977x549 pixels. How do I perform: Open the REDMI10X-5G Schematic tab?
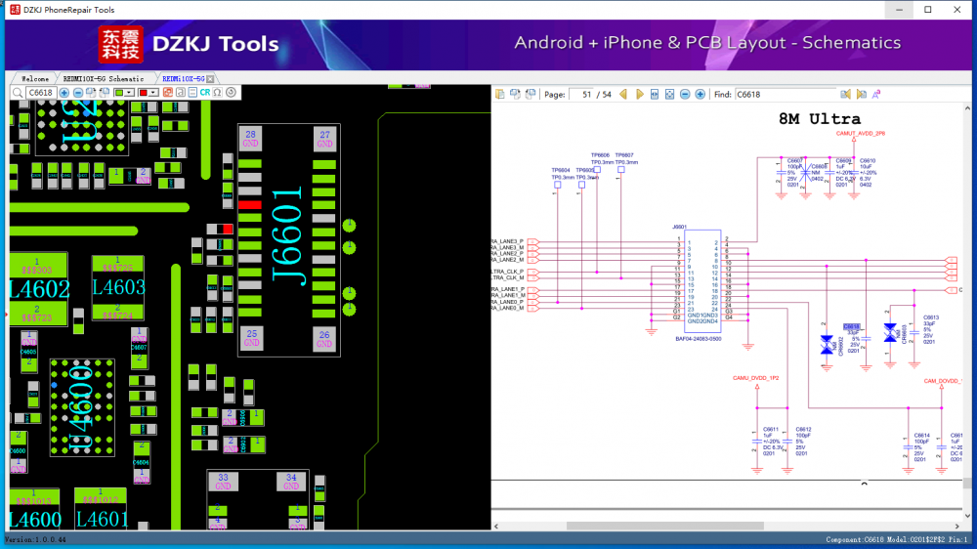point(104,79)
